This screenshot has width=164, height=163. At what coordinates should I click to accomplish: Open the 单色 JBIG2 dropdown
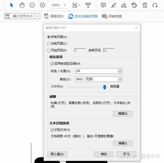99,79
